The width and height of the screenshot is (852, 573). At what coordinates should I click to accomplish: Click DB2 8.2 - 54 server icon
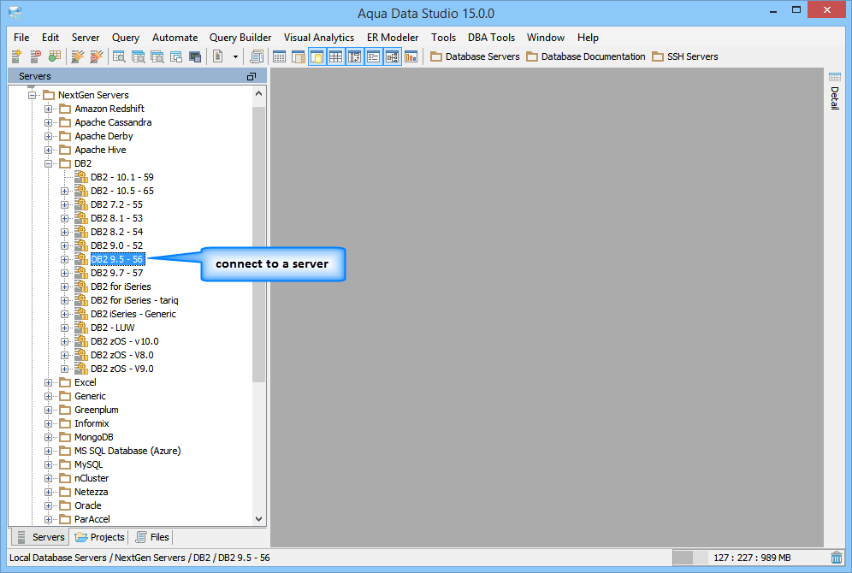tap(81, 232)
